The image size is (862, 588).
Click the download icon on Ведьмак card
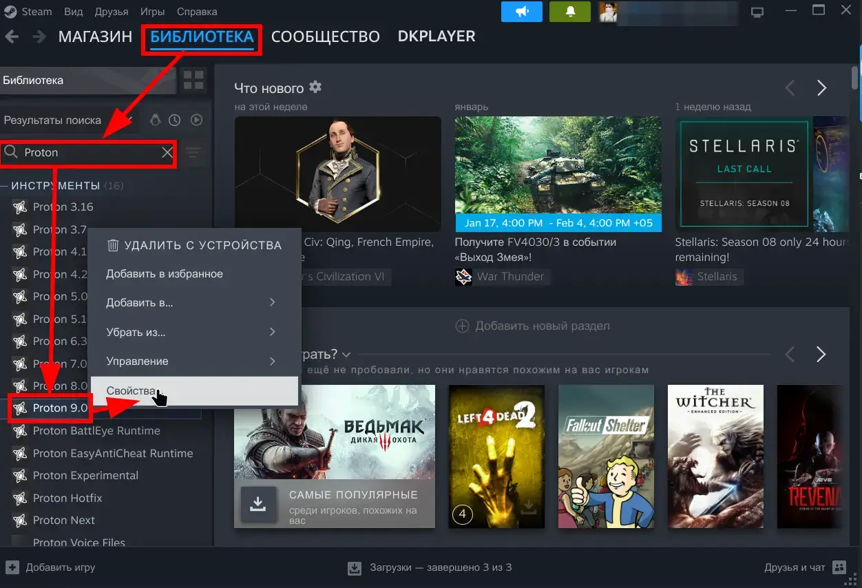[258, 505]
